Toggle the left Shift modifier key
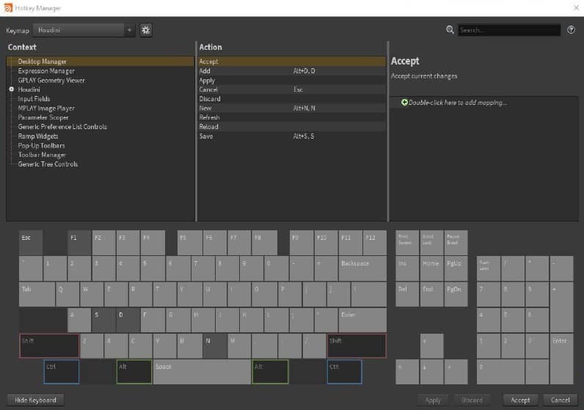The height and width of the screenshot is (410, 584). pos(49,345)
